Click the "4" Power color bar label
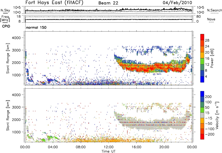This screenshot has width=222, height=153. 206,76
